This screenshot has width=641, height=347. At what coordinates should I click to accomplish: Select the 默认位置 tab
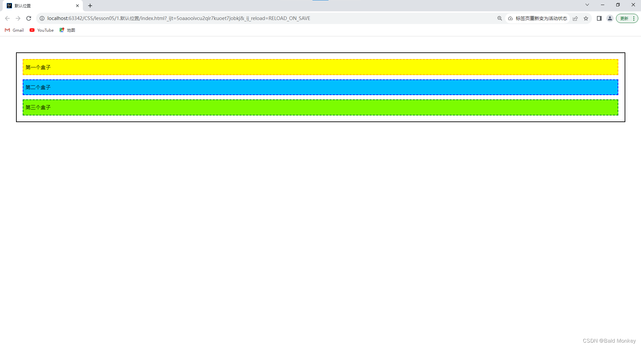tap(43, 6)
